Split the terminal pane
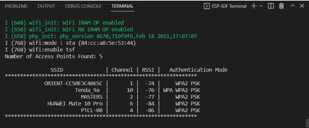The width and height of the screenshot is (309, 128). pyautogui.click(x=271, y=6)
